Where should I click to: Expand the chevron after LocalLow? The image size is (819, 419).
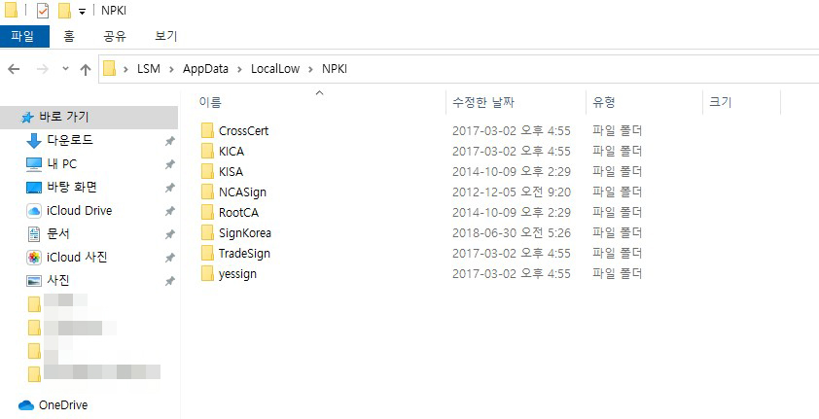311,69
